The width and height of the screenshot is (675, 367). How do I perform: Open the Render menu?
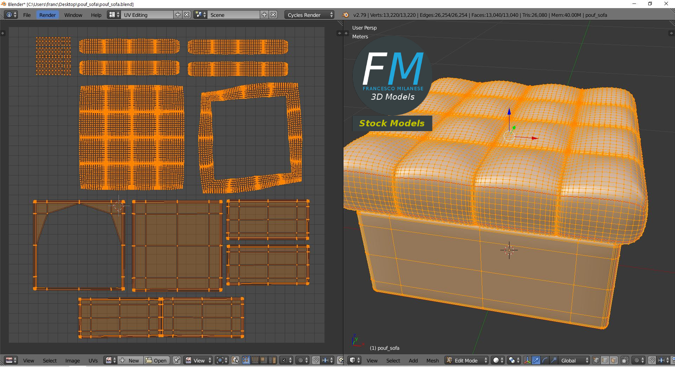click(47, 15)
